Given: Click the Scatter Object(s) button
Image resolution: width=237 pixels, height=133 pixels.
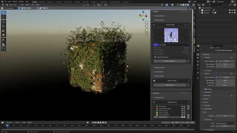Looking at the screenshot, I should 170,61.
